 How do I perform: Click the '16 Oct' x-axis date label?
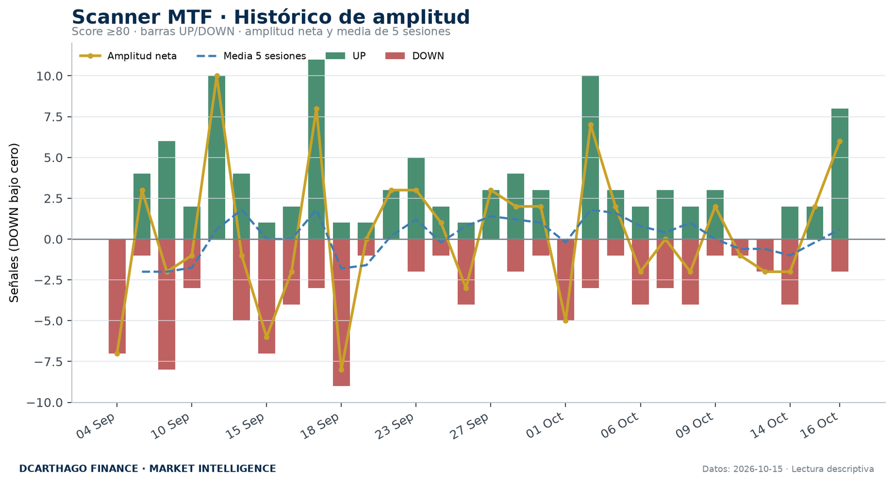point(820,425)
